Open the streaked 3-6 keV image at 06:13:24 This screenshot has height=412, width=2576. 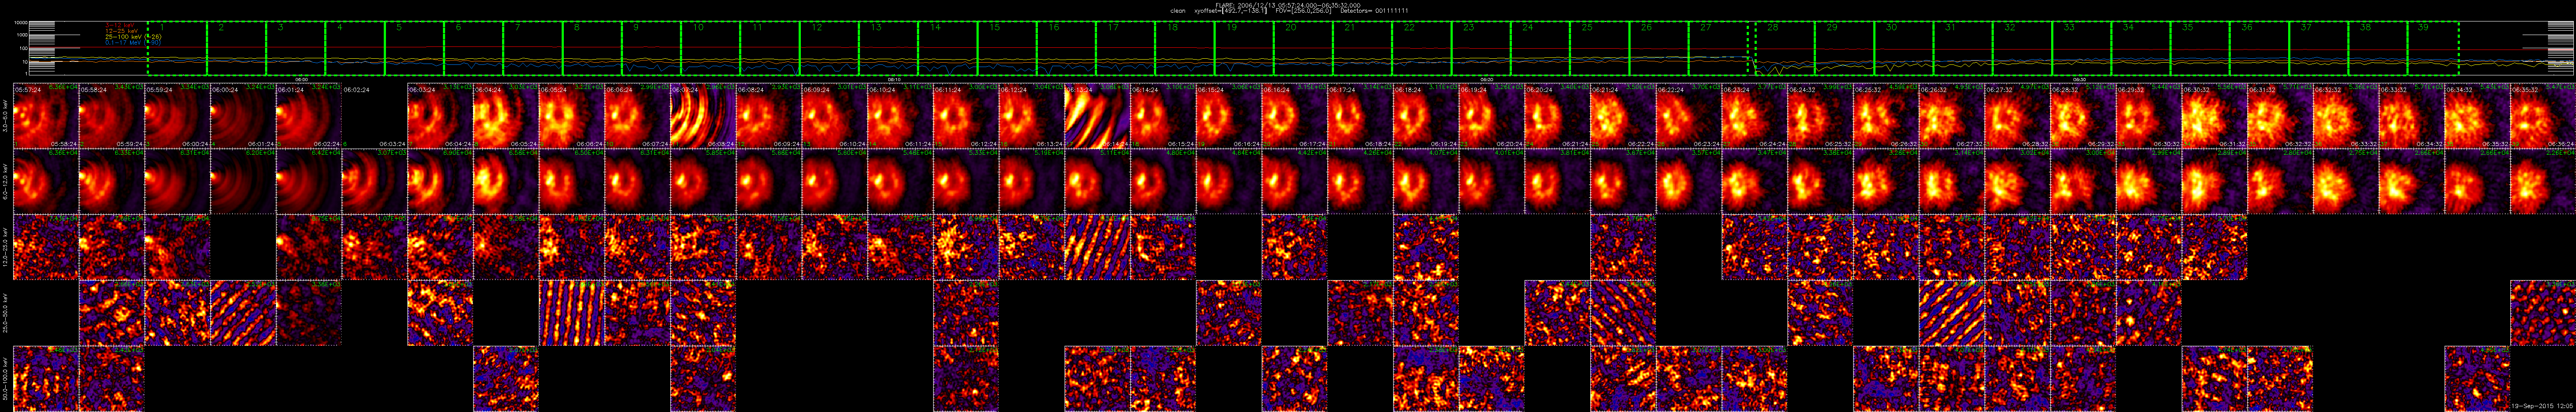(1098, 116)
